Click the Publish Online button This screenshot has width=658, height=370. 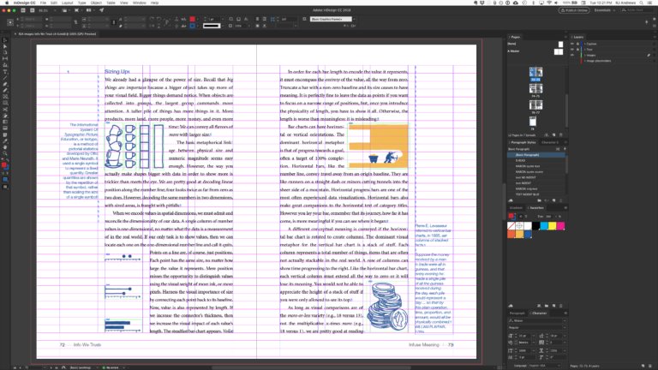pyautogui.click(x=574, y=10)
